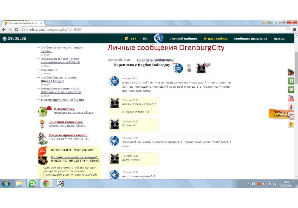298x208 pixels.
Task: Click the club logo in the top navigation bar
Action: pos(159,39)
